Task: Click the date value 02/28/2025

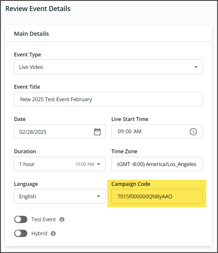Action: pyautogui.click(x=33, y=132)
